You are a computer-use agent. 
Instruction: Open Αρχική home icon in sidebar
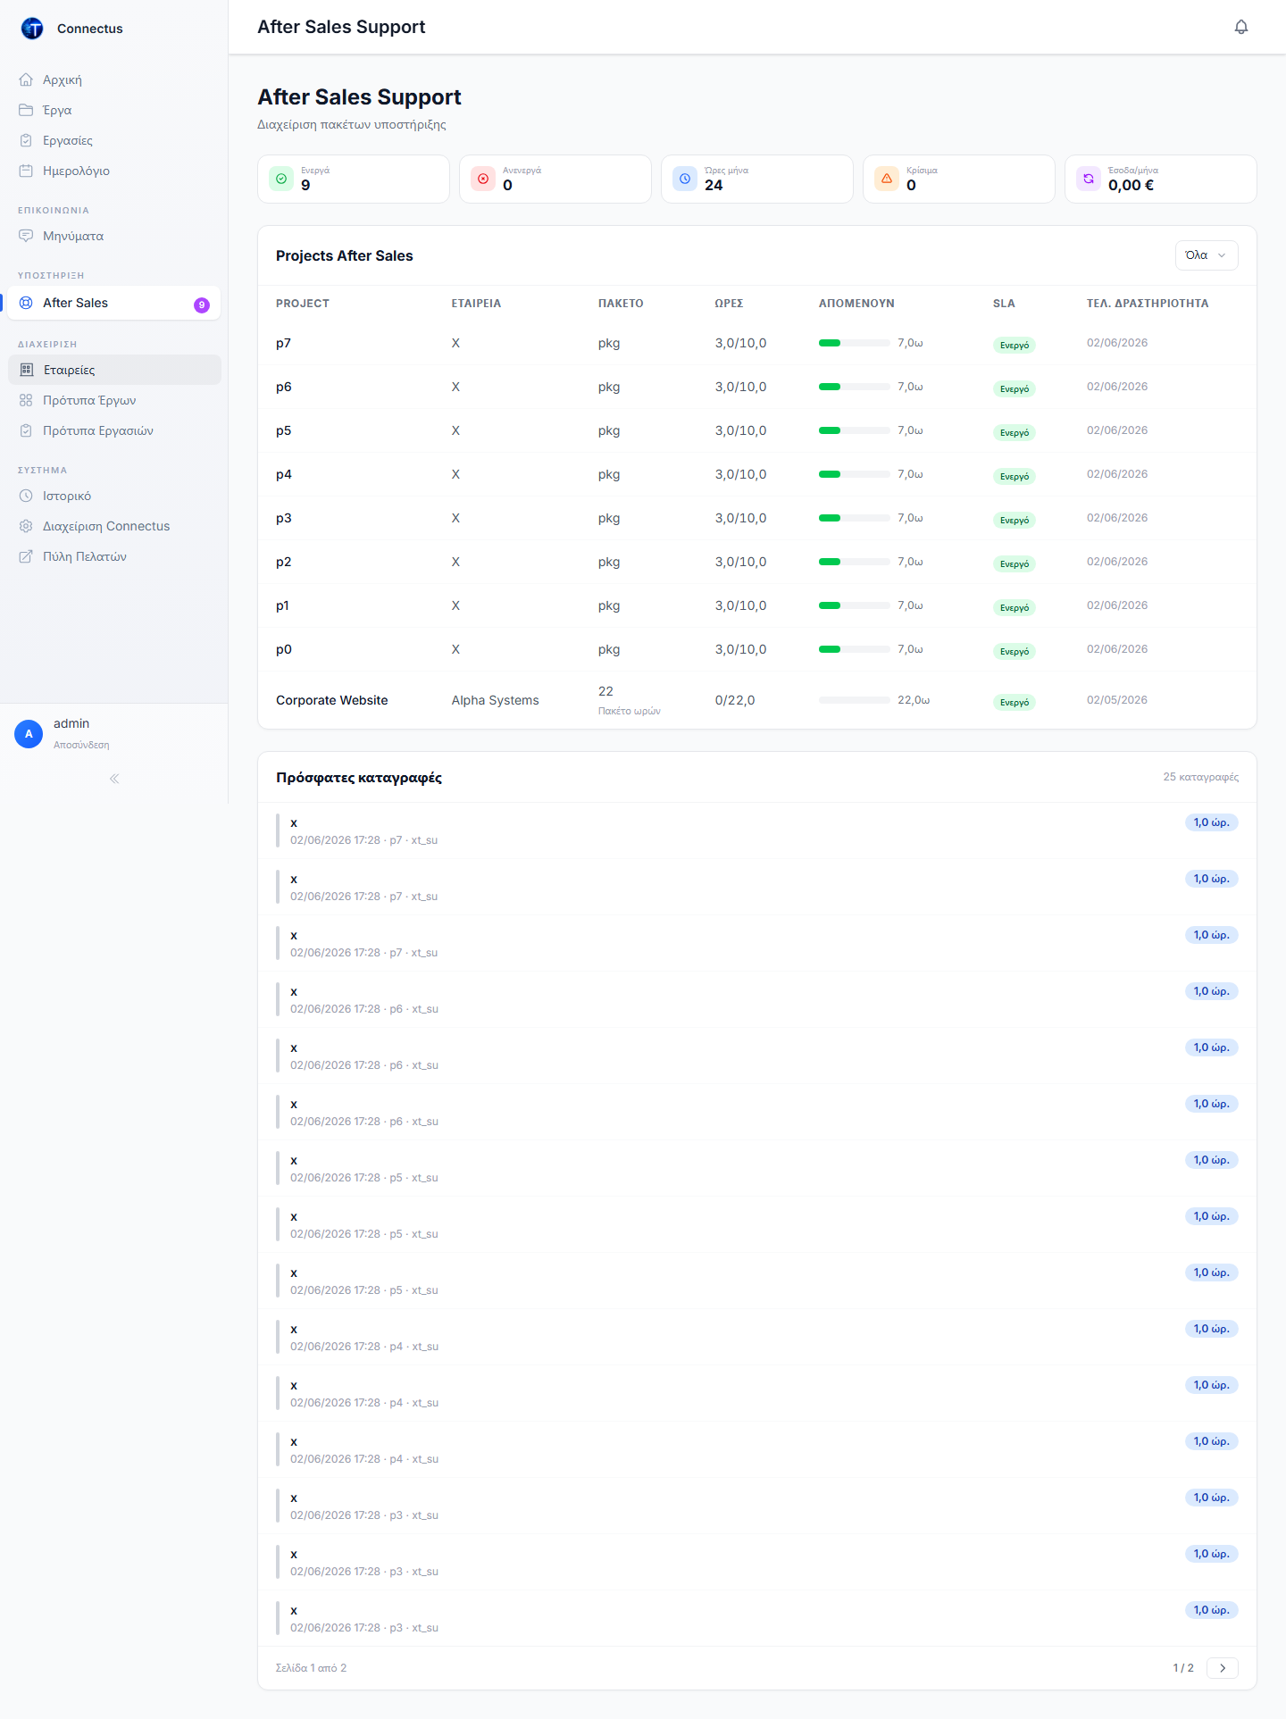pos(26,79)
